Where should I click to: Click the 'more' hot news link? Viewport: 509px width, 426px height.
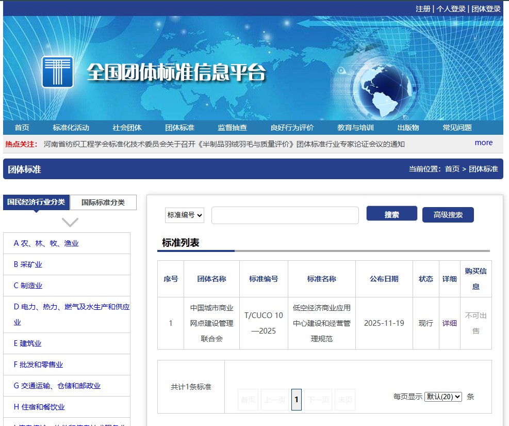pos(483,143)
